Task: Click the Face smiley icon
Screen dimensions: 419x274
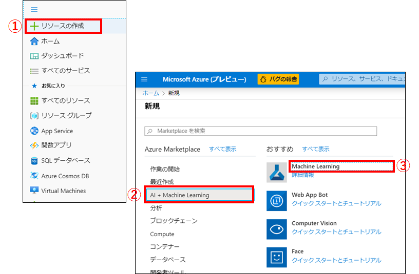Action: pos(277,257)
